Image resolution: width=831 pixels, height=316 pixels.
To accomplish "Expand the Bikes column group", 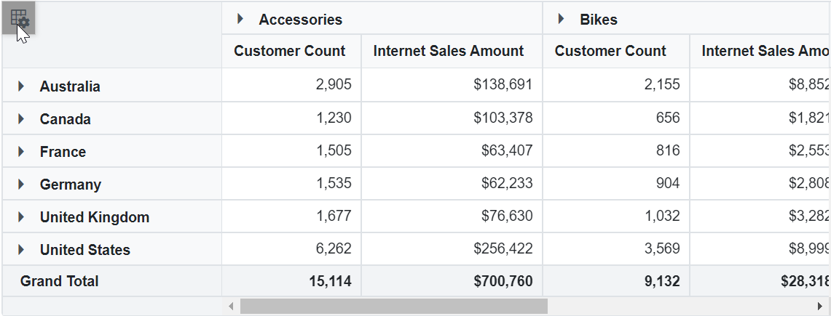I will [561, 20].
